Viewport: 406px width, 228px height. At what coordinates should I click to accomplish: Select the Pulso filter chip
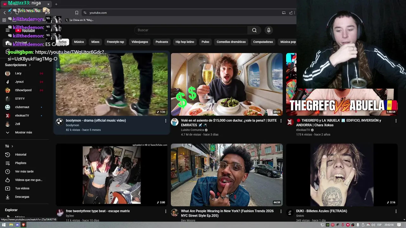[206, 42]
